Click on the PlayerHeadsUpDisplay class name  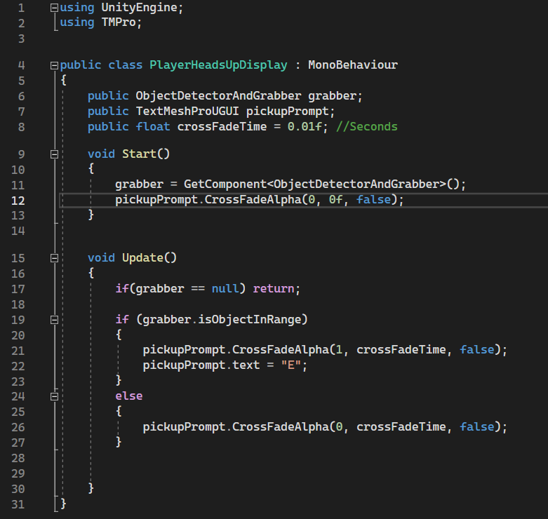point(218,65)
